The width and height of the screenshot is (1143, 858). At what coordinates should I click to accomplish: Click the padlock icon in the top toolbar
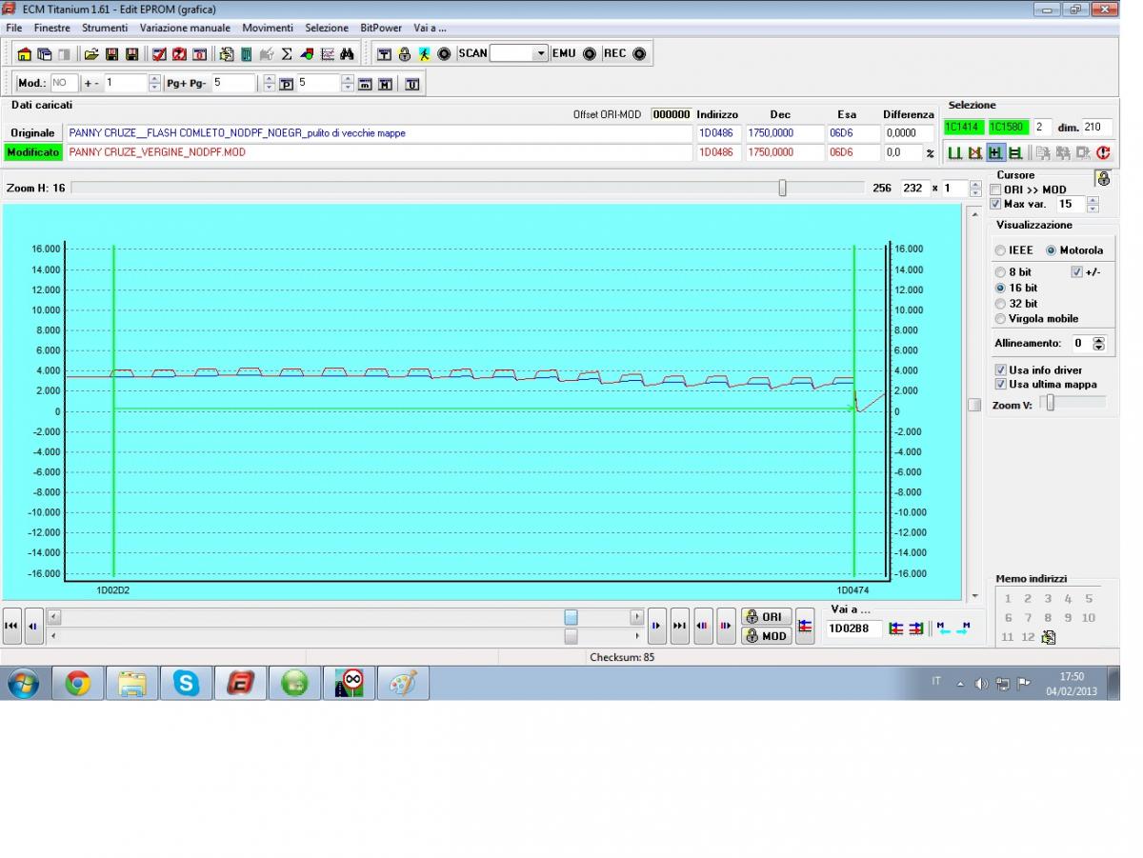pyautogui.click(x=404, y=54)
